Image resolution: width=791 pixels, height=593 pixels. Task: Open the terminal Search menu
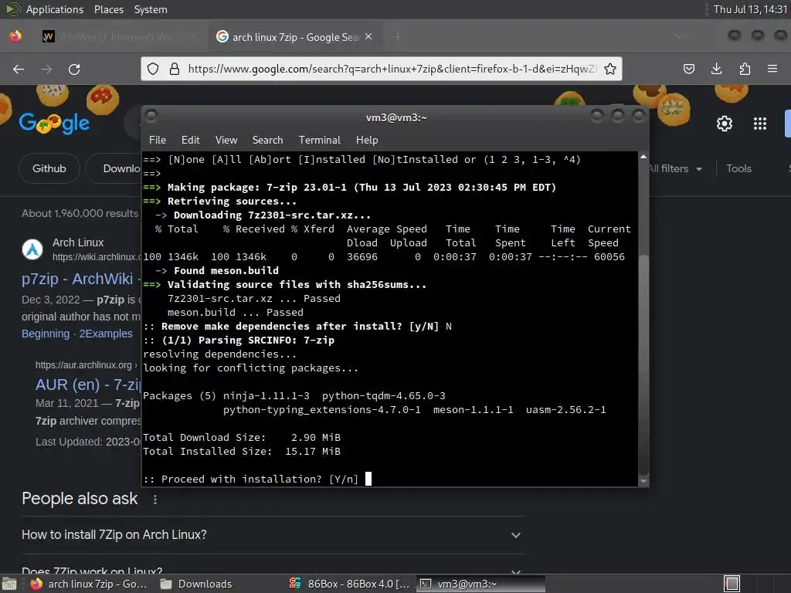pyautogui.click(x=267, y=141)
